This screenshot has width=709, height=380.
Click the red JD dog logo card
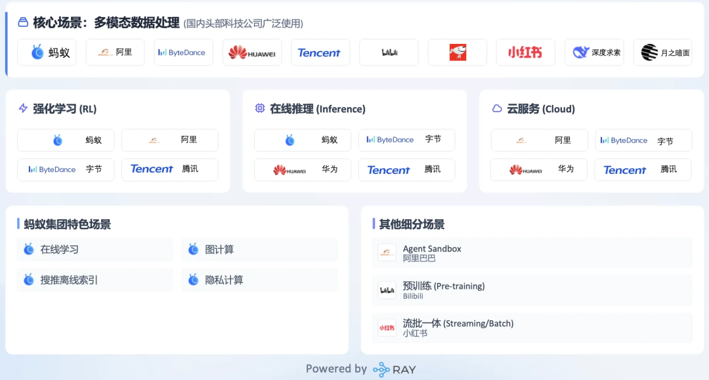pyautogui.click(x=458, y=53)
